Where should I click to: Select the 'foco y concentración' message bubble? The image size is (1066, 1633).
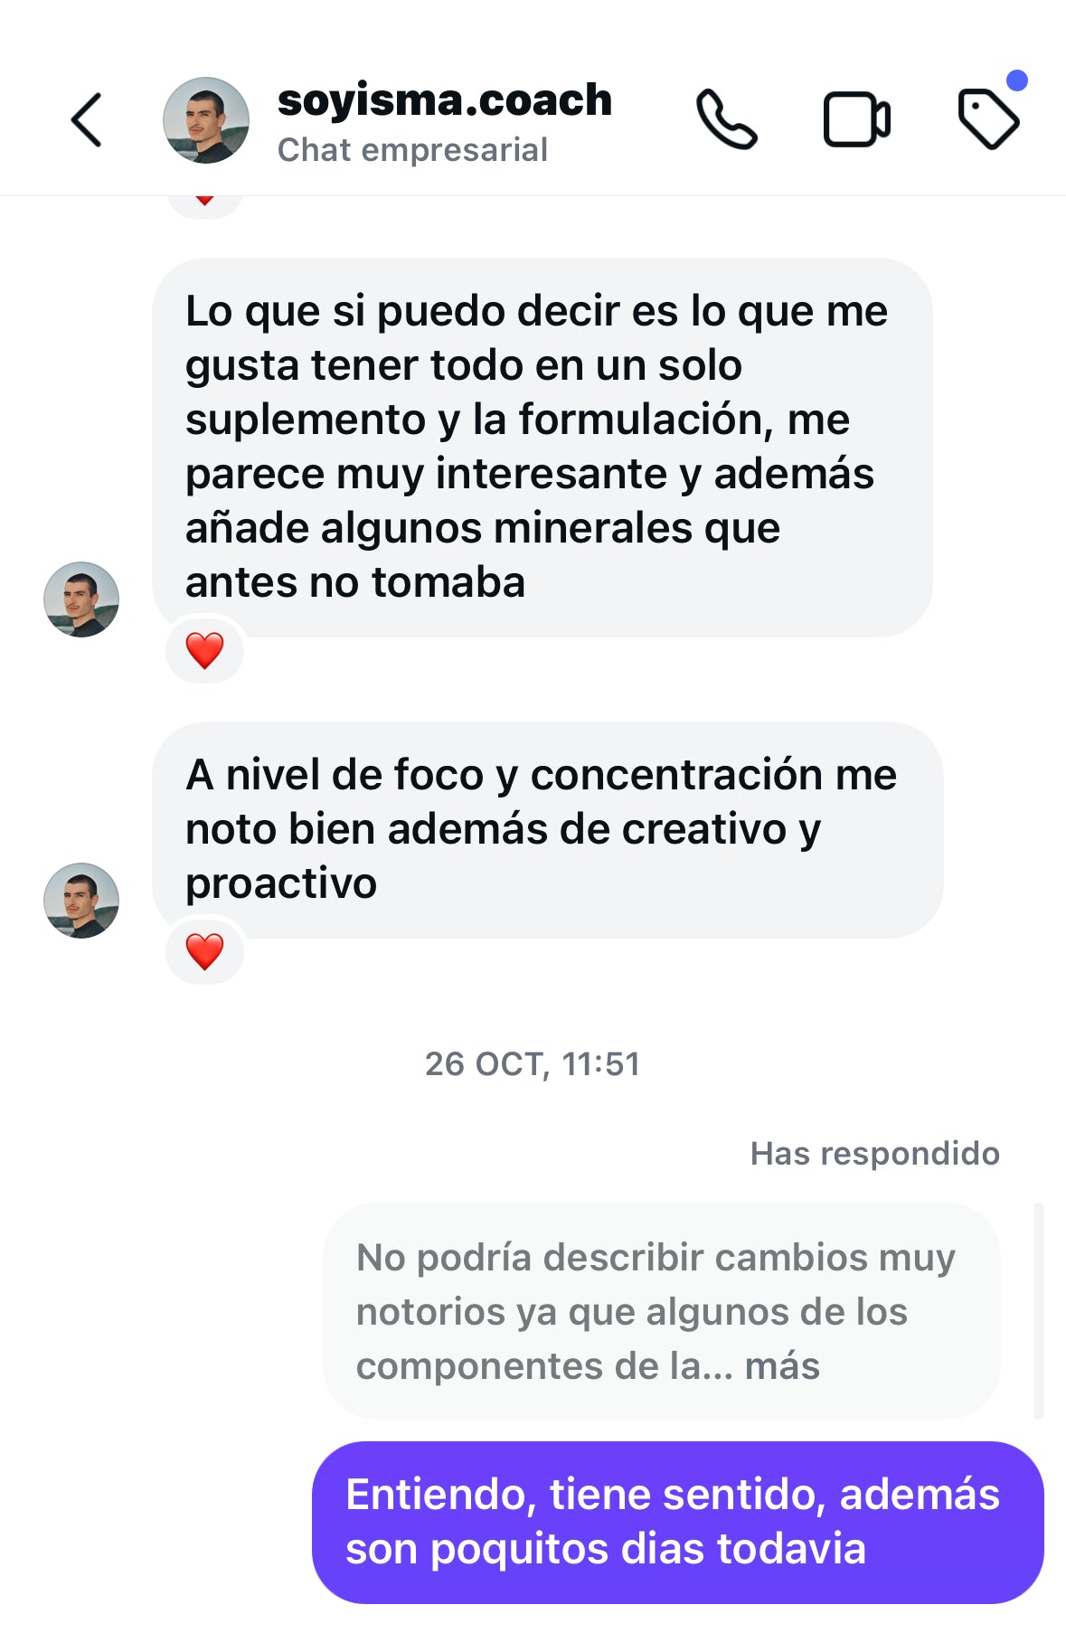coord(547,829)
